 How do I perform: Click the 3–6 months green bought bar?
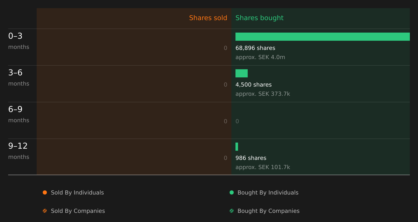point(242,73)
